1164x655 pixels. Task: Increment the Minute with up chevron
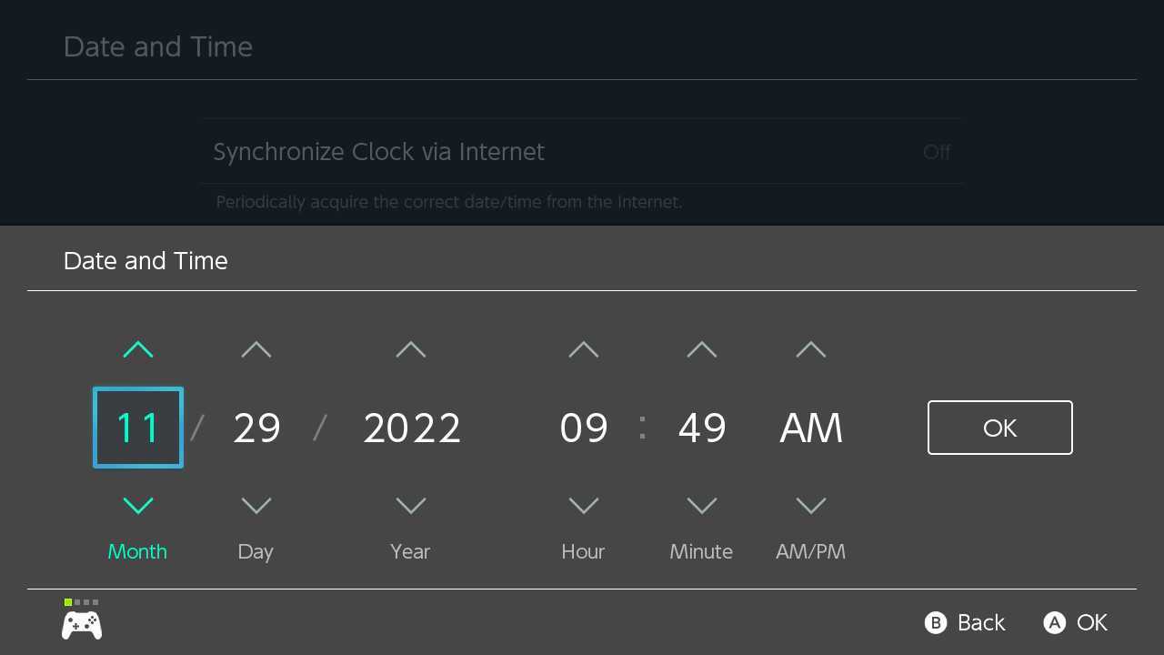(702, 349)
